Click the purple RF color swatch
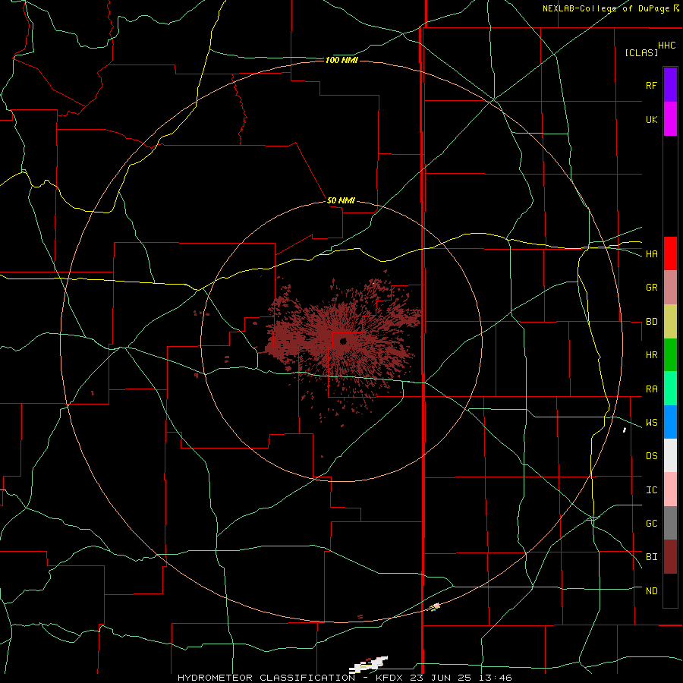This screenshot has width=683, height=683. click(x=670, y=85)
